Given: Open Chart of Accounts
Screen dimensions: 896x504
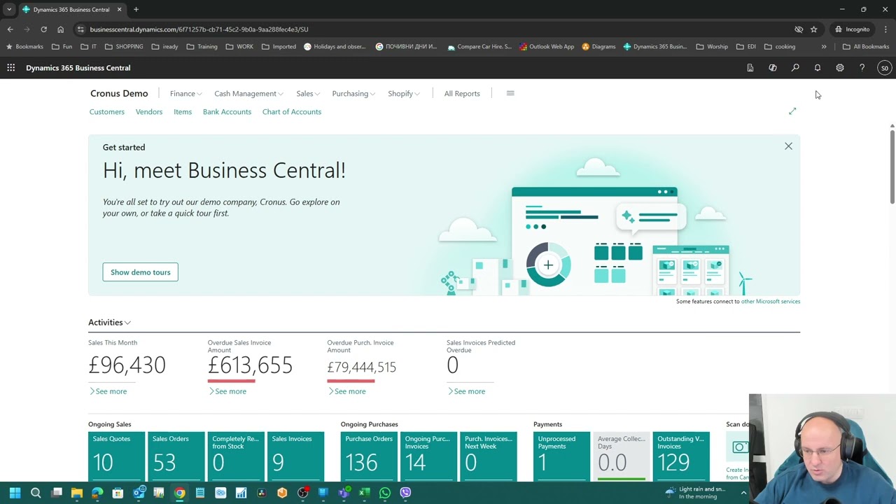Looking at the screenshot, I should pyautogui.click(x=292, y=111).
